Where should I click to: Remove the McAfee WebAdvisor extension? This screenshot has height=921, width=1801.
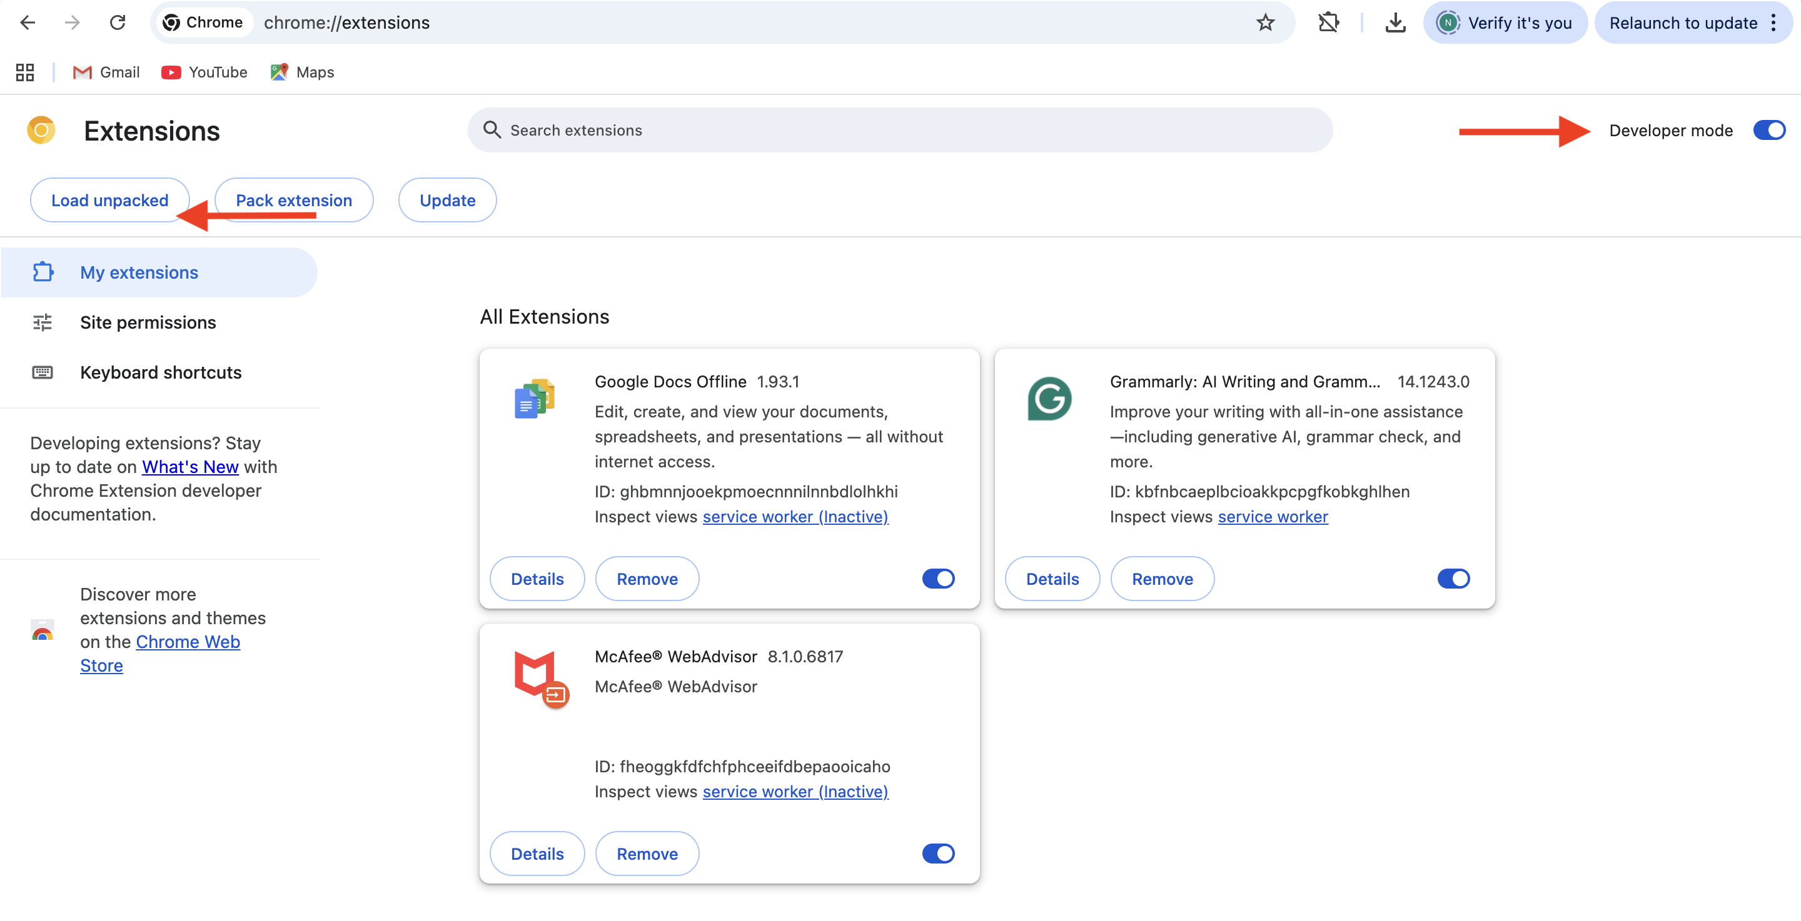pyautogui.click(x=647, y=854)
